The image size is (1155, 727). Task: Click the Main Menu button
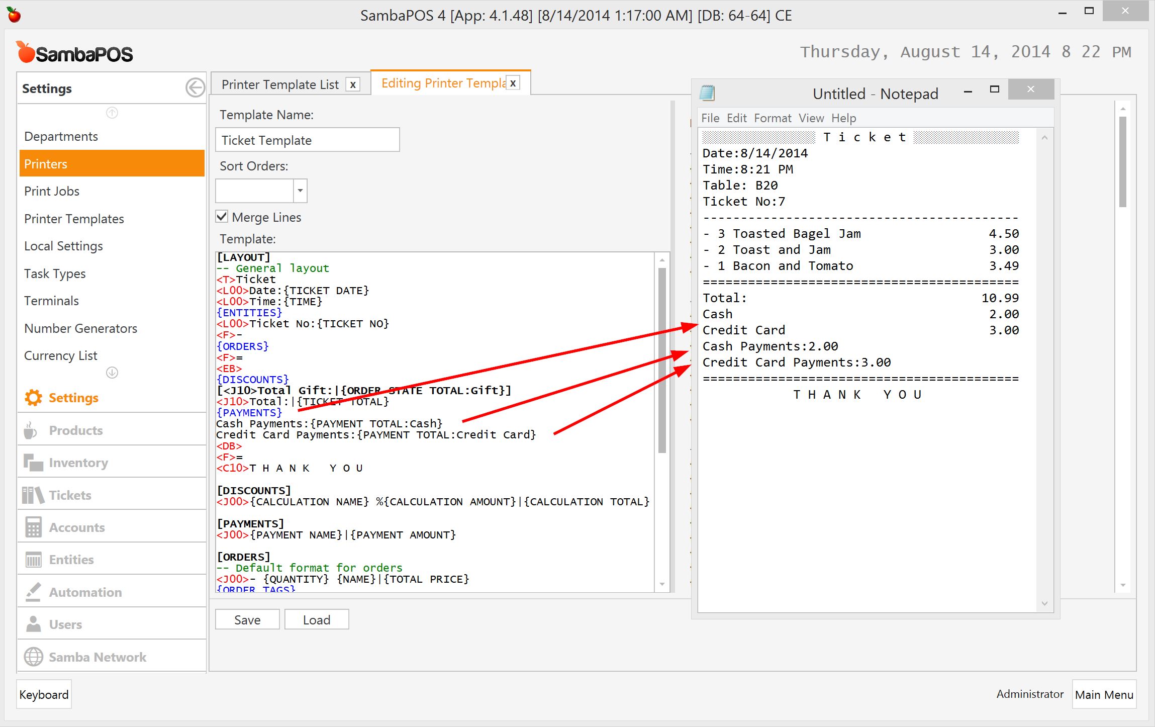click(1104, 694)
